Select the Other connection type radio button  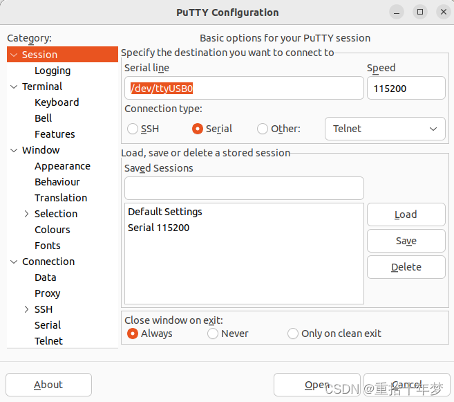(263, 129)
